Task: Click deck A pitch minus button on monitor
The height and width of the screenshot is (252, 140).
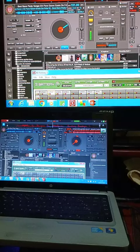Action: click(x=80, y=43)
